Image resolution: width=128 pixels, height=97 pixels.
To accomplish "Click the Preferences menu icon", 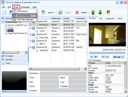I will pyautogui.click(x=15, y=11).
